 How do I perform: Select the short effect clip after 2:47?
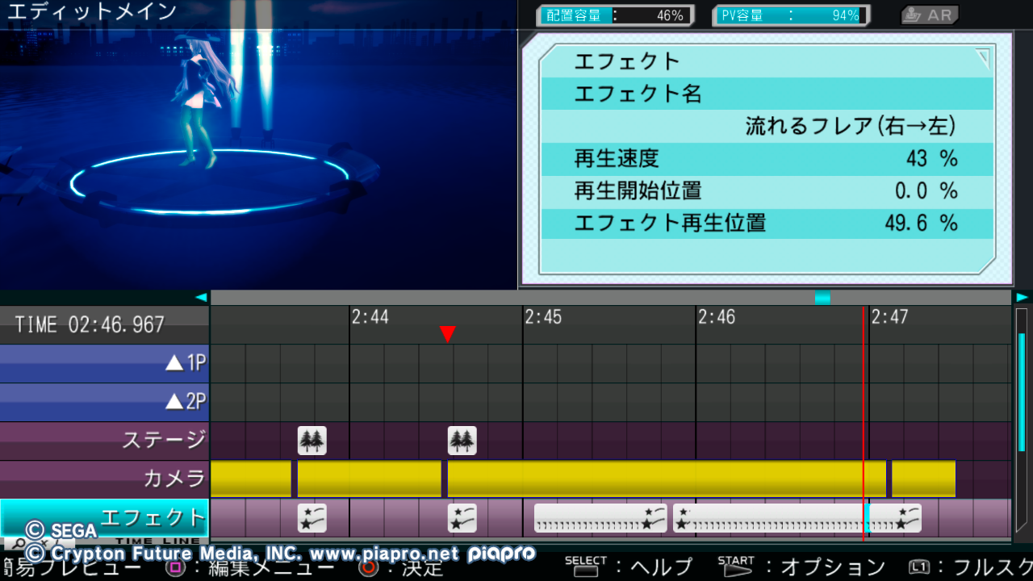[895, 518]
